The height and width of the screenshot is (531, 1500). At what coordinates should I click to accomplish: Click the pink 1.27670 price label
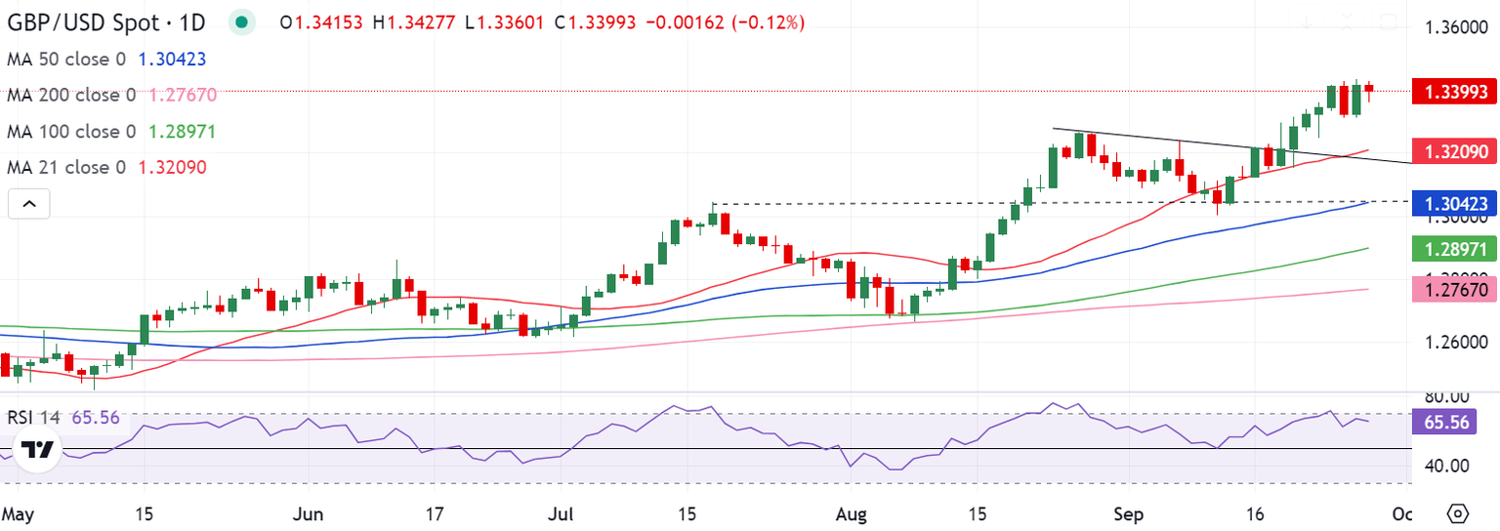(x=1452, y=289)
